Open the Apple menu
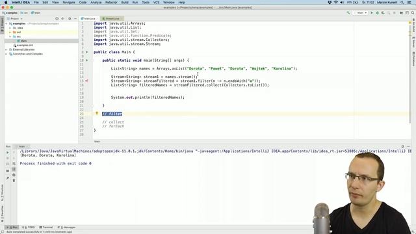The width and height of the screenshot is (416, 234). (6, 3)
